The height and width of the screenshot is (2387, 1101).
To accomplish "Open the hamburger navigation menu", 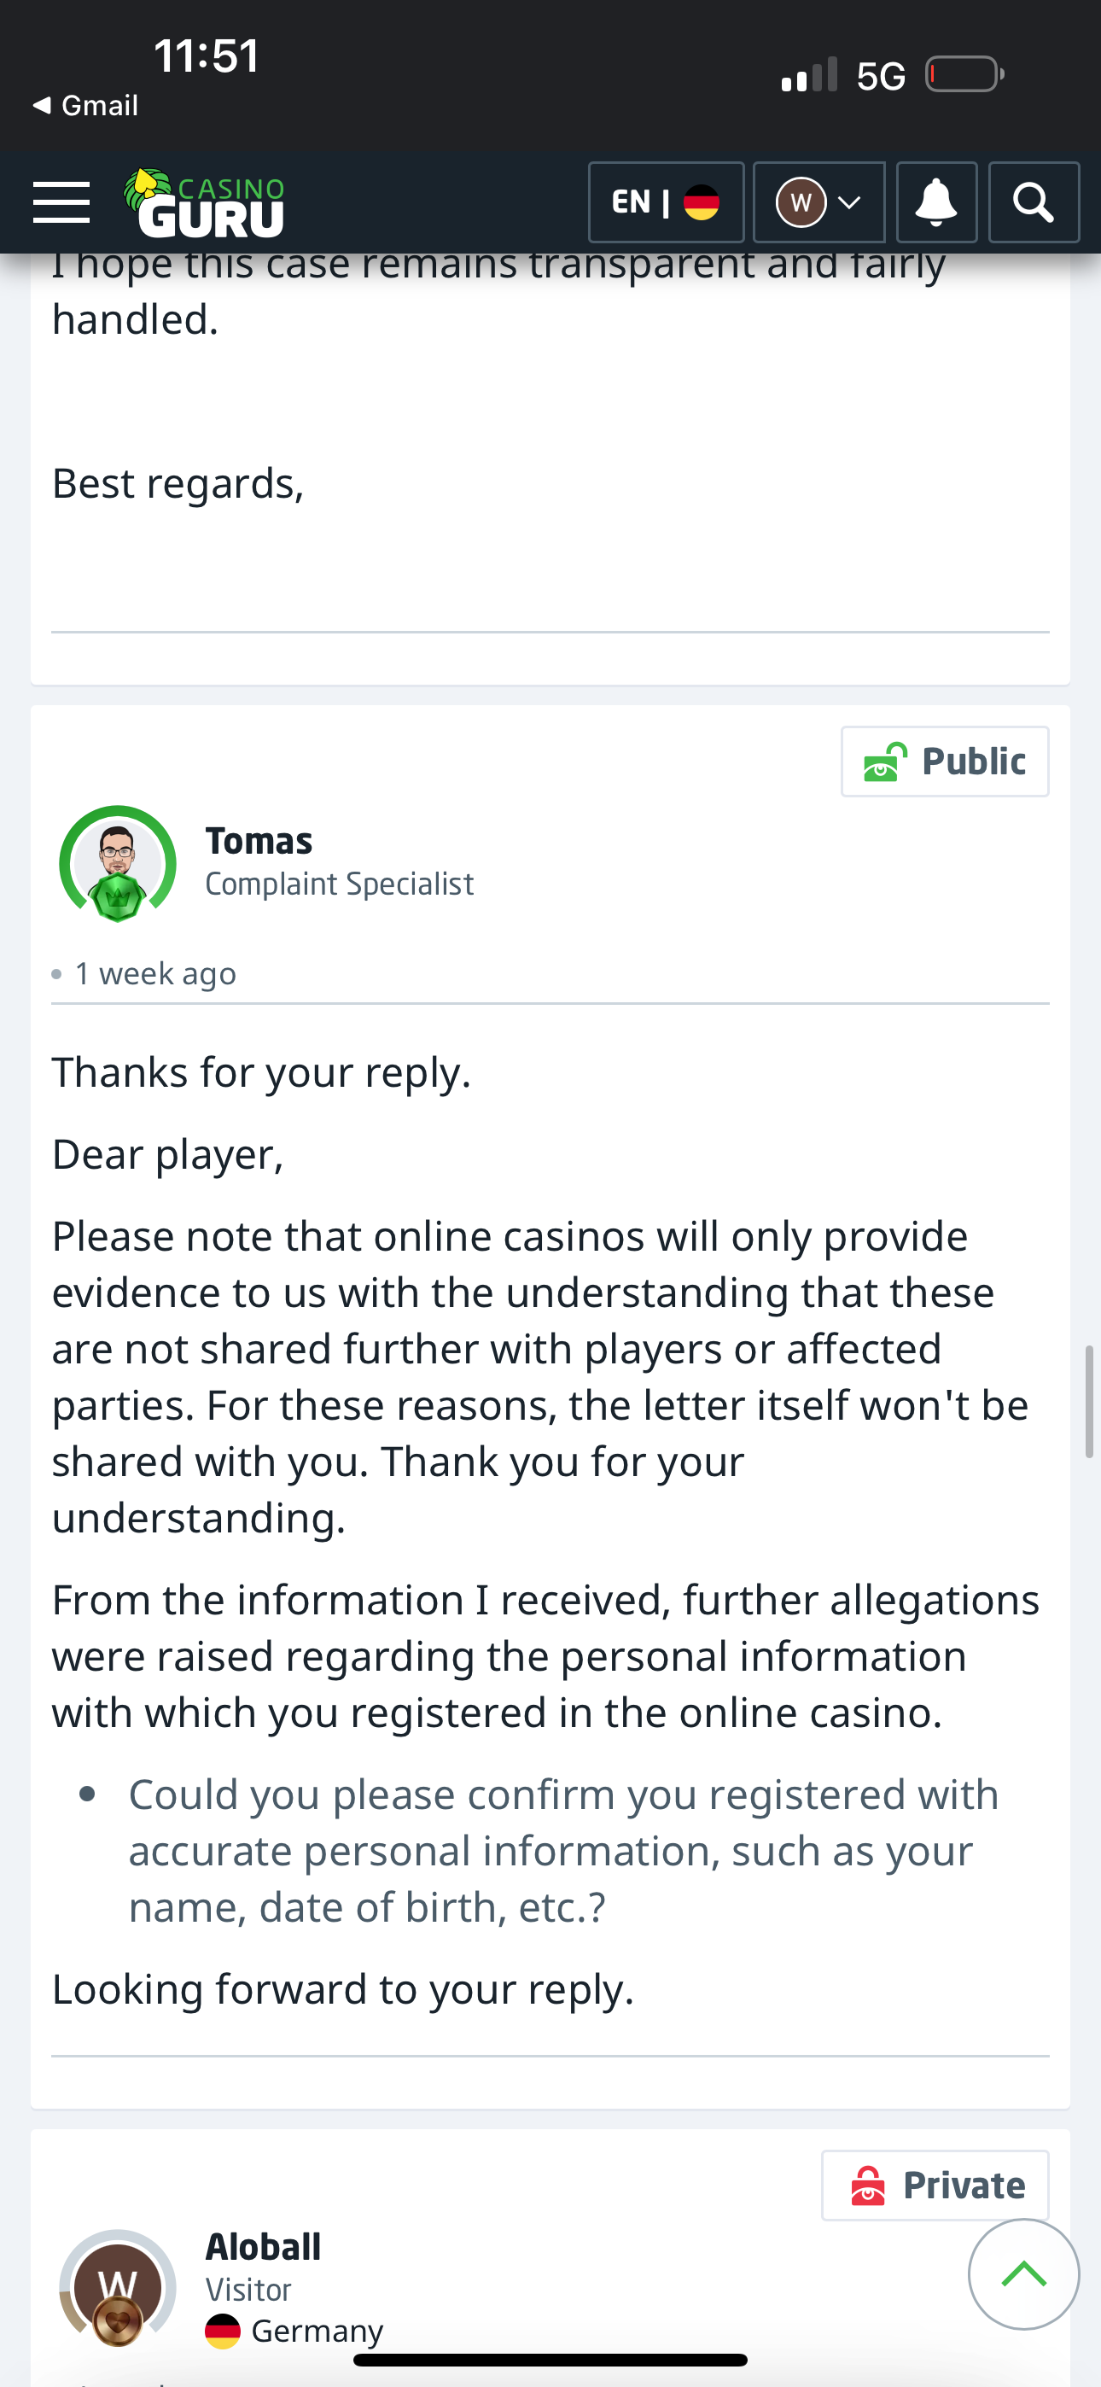I will (61, 203).
